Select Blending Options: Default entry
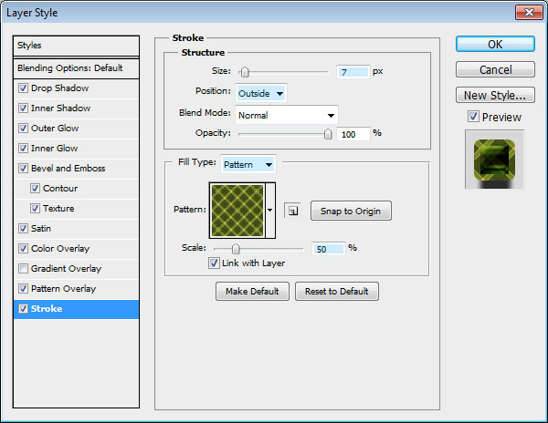This screenshot has width=548, height=423. [x=77, y=68]
